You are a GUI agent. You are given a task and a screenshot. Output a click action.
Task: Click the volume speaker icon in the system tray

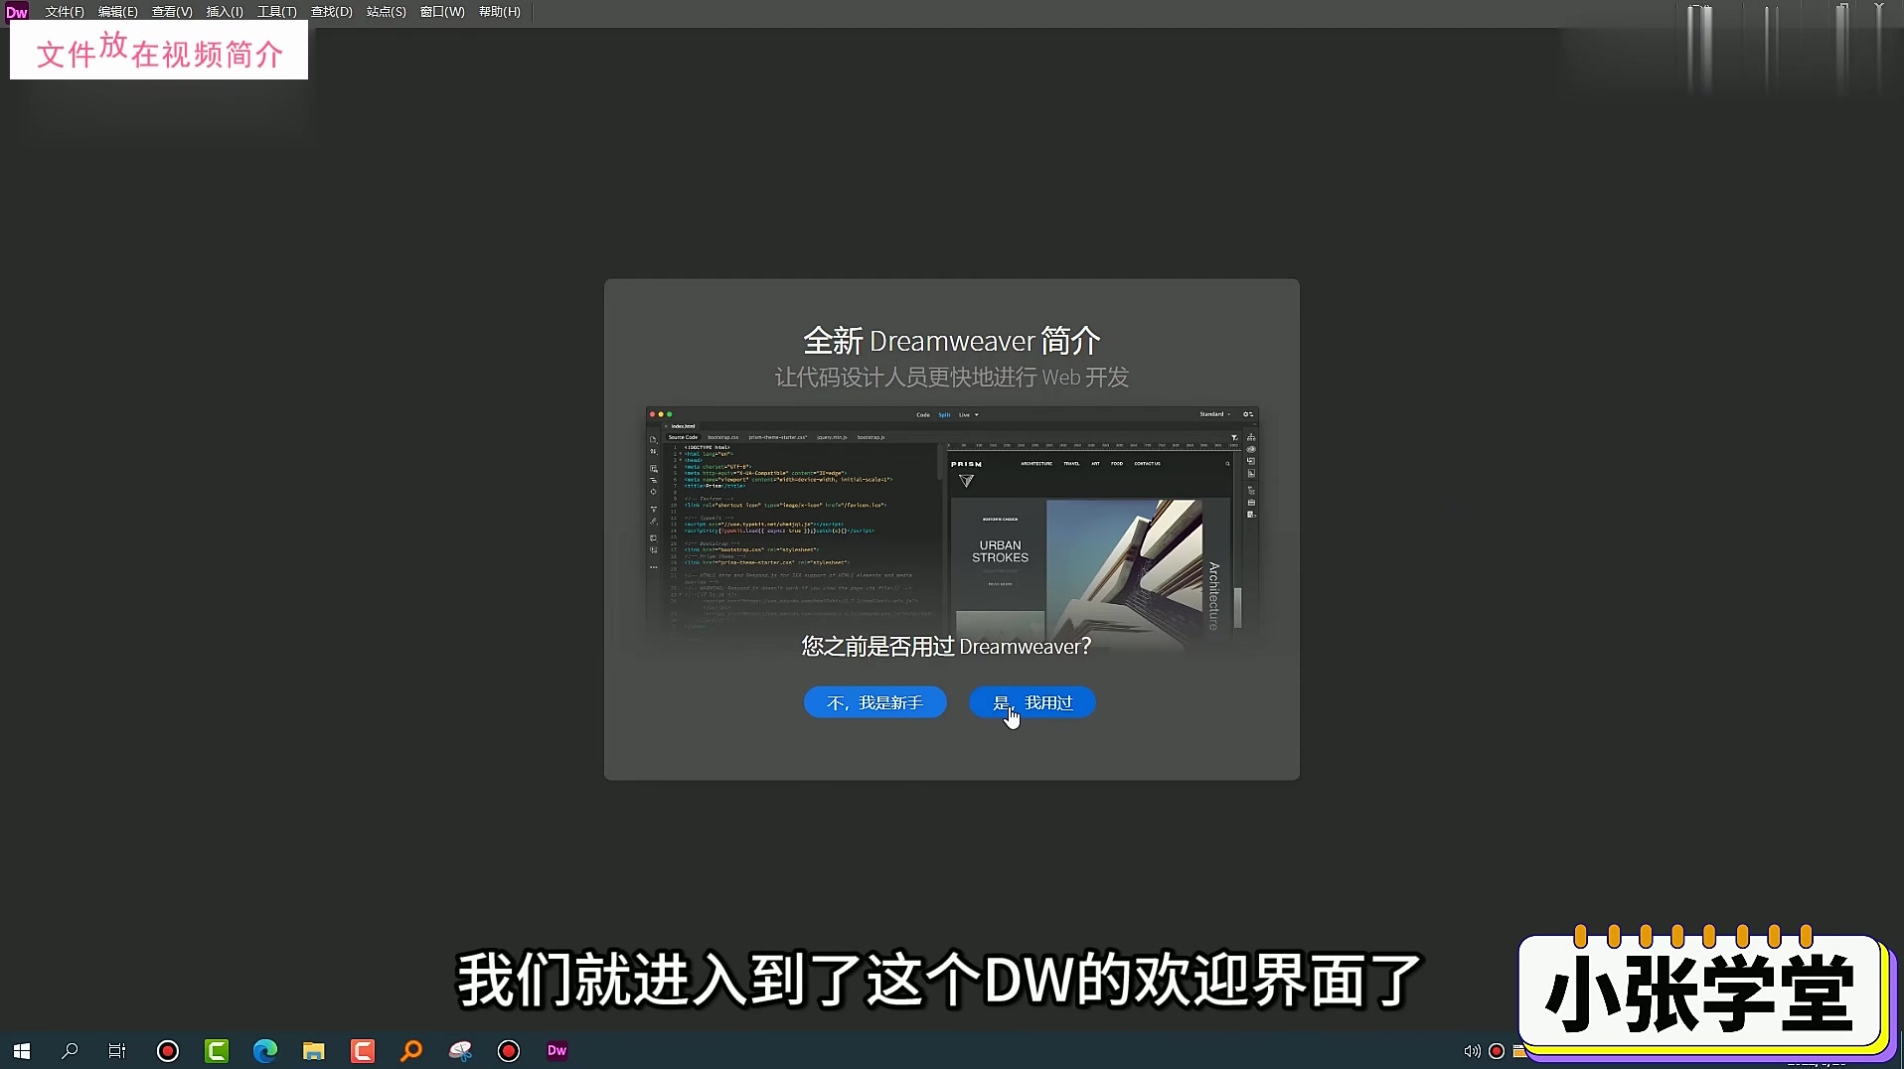(1472, 1051)
